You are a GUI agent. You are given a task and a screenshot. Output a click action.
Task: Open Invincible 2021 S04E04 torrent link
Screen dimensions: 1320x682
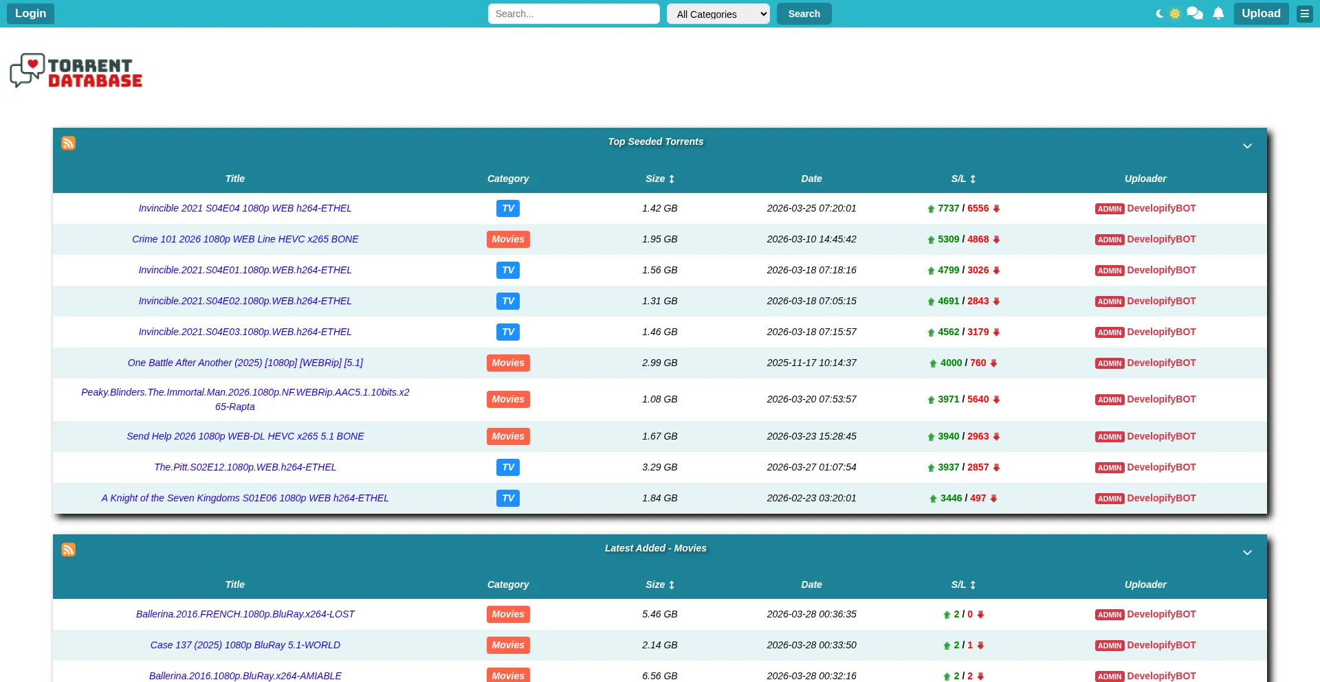pyautogui.click(x=245, y=208)
